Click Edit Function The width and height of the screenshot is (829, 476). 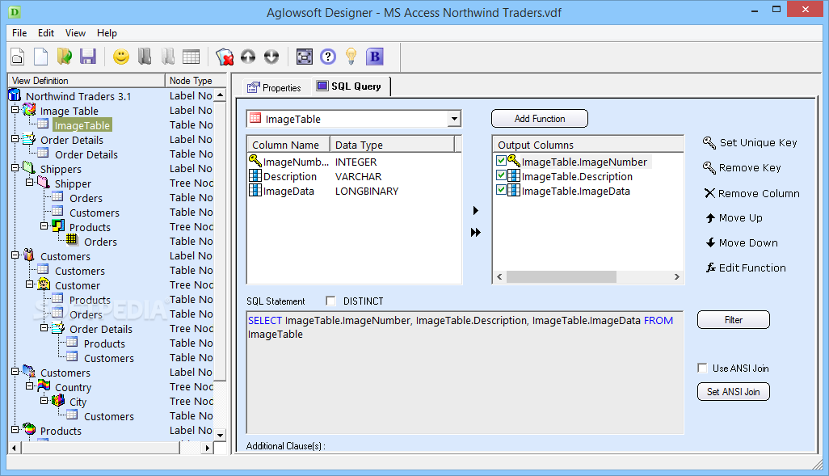tap(746, 267)
